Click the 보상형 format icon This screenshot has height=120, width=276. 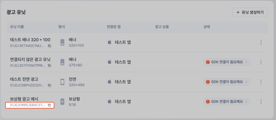pos(62,102)
